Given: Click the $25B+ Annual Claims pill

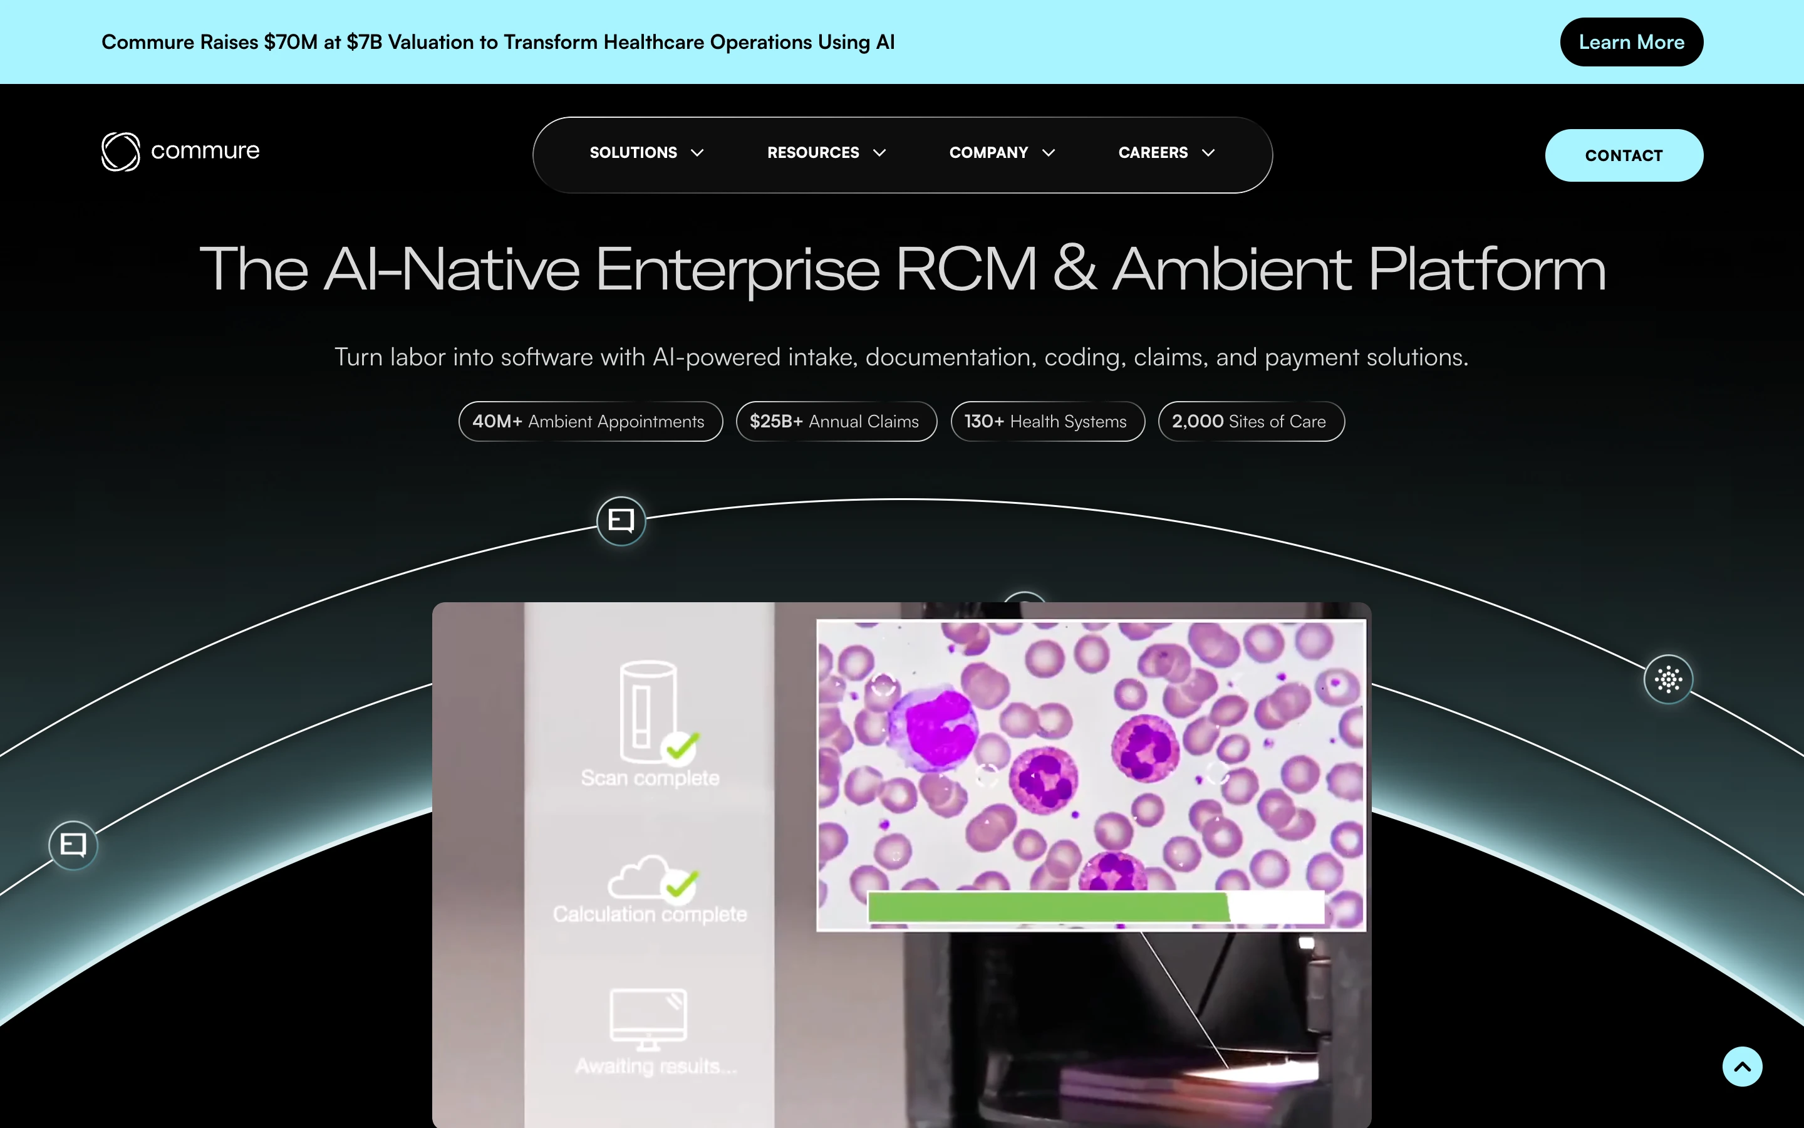Looking at the screenshot, I should click(x=836, y=422).
